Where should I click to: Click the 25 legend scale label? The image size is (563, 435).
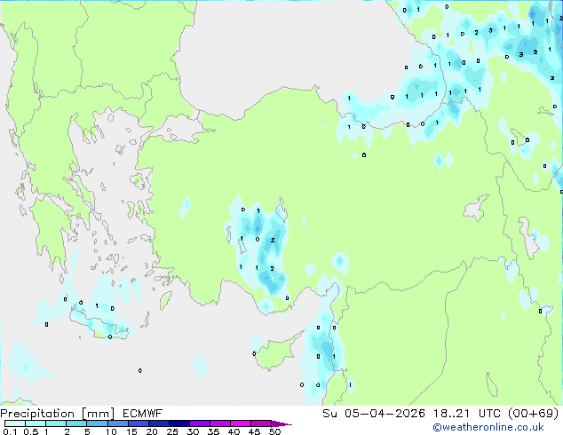pos(172,431)
